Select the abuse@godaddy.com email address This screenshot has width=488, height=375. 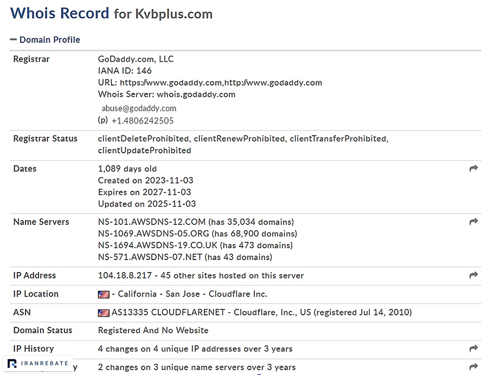(x=139, y=108)
